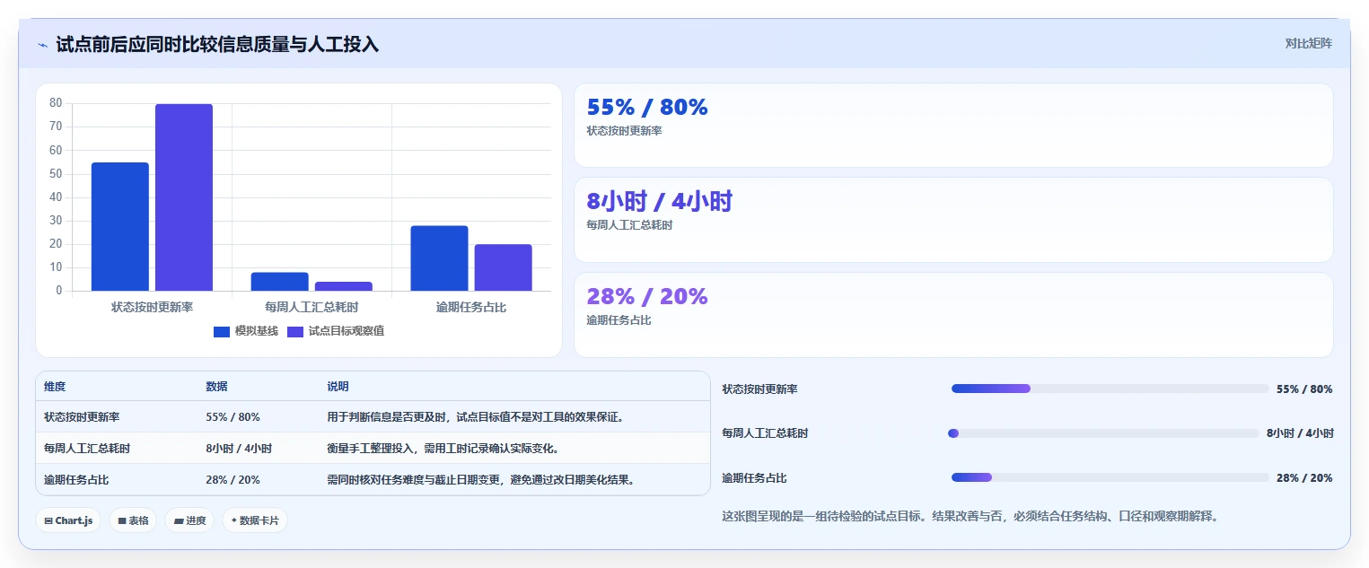Select the 28% / 20% data card
The image size is (1369, 568).
pyautogui.click(x=953, y=315)
